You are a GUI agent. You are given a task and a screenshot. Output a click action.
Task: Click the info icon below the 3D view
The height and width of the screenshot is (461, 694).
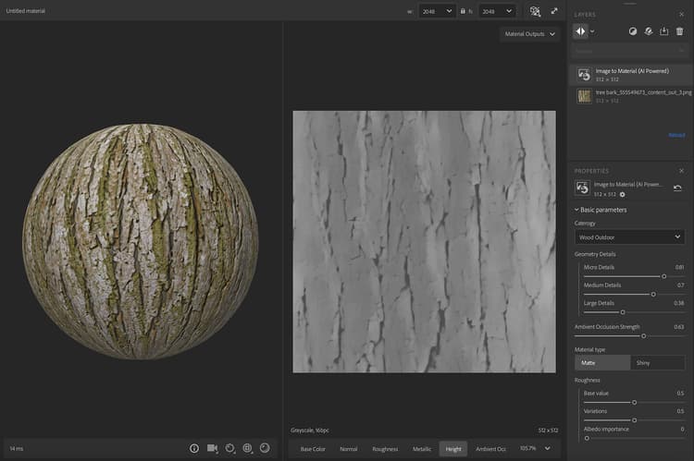click(x=194, y=448)
